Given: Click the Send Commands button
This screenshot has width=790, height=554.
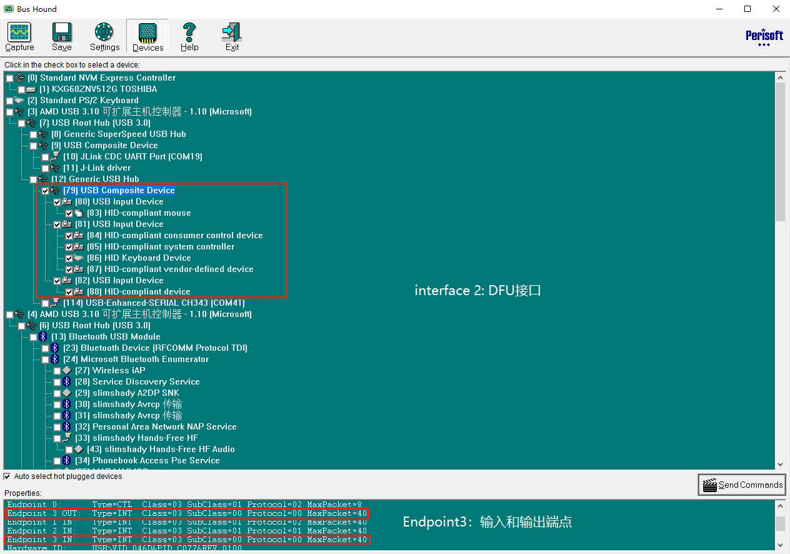Looking at the screenshot, I should (742, 485).
